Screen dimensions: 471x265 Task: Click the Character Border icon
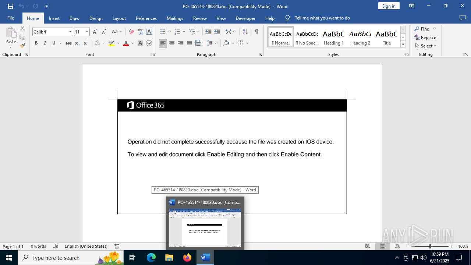point(149,32)
